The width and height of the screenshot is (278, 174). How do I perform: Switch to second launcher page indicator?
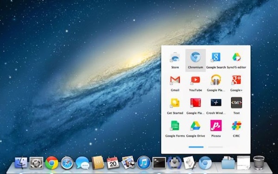click(215, 147)
